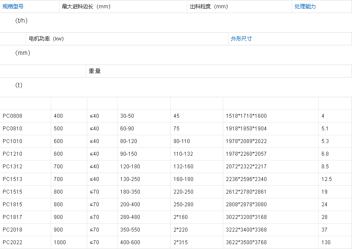Image resolution: width=352 pixels, height=249 pixels.
Task: Click dimensions cell 1978*2260*2057
Action: (x=246, y=154)
